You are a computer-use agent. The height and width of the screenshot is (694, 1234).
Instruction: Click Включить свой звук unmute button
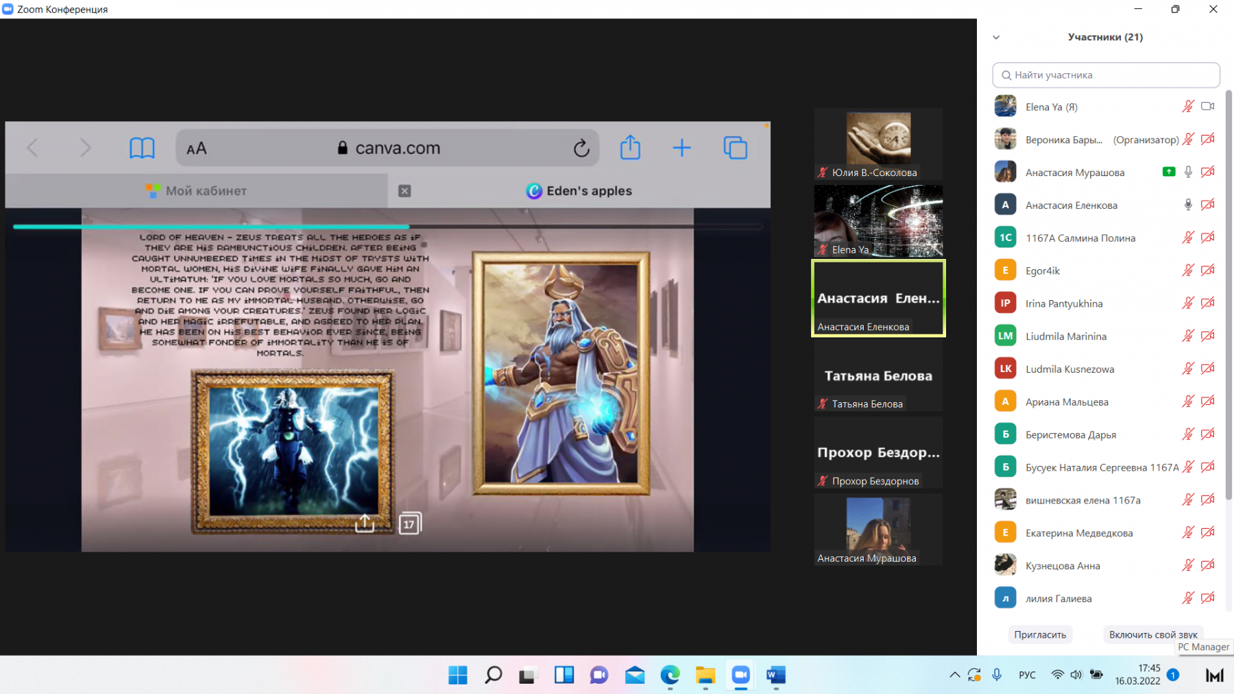1153,634
